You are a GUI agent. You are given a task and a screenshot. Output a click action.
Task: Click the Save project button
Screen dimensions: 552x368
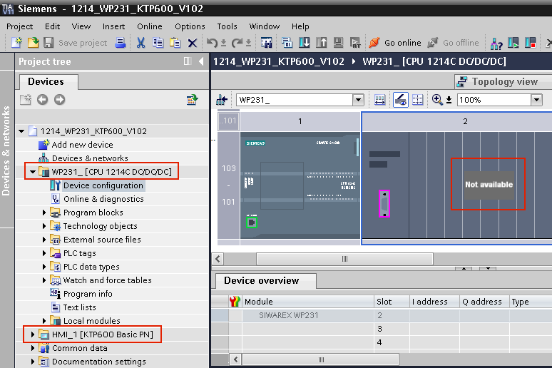click(x=76, y=43)
